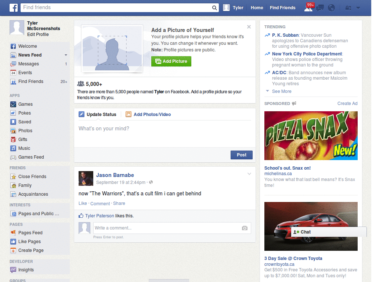Image resolution: width=376 pixels, height=282 pixels.
Task: Select the Update Status tab
Action: tap(97, 115)
